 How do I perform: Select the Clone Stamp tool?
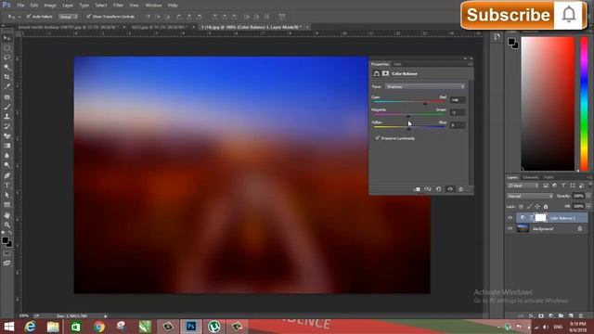pyautogui.click(x=6, y=117)
